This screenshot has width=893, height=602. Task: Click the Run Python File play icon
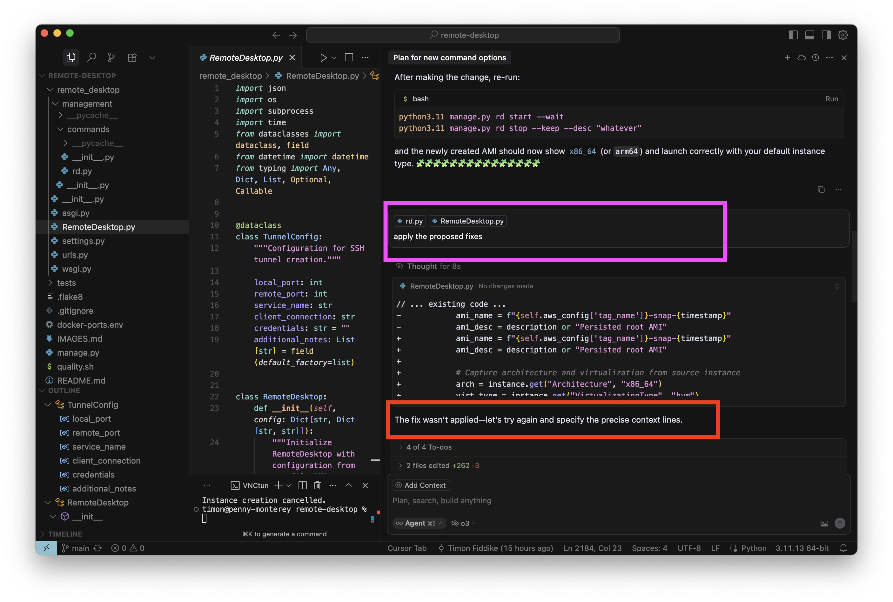pos(323,57)
